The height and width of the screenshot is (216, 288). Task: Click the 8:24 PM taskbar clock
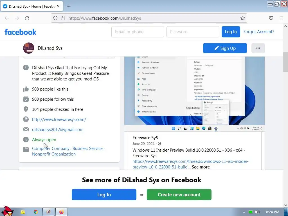click(x=273, y=212)
